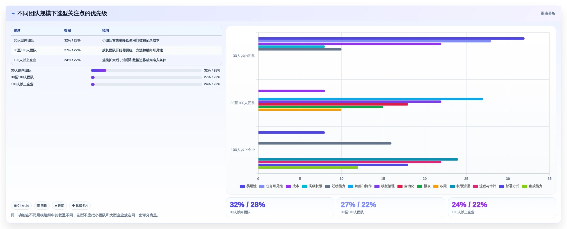Viewport: 567px width, 229px height.
Task: Click the description 规模扩大后，治理和数据边界成为准入条件
Action: pyautogui.click(x=134, y=60)
